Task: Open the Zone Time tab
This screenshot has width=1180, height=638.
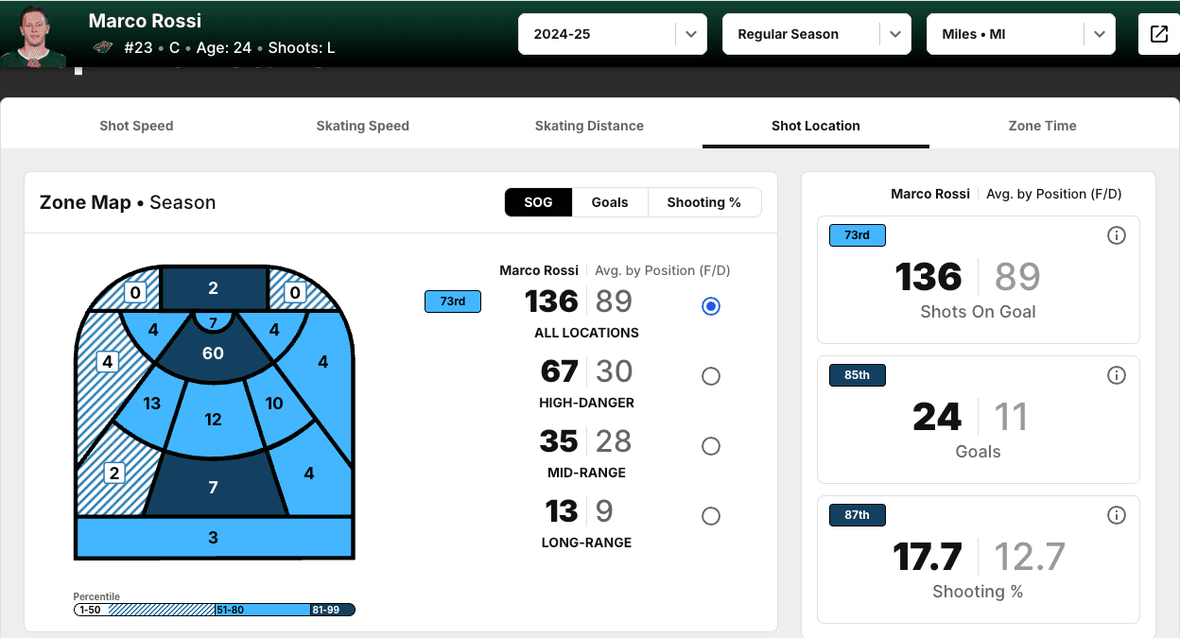Action: tap(1042, 126)
